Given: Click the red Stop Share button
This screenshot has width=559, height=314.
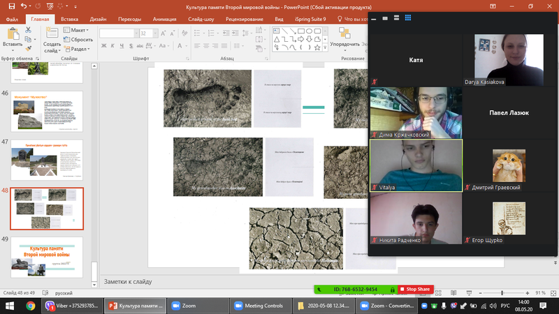Looking at the screenshot, I should [x=415, y=289].
